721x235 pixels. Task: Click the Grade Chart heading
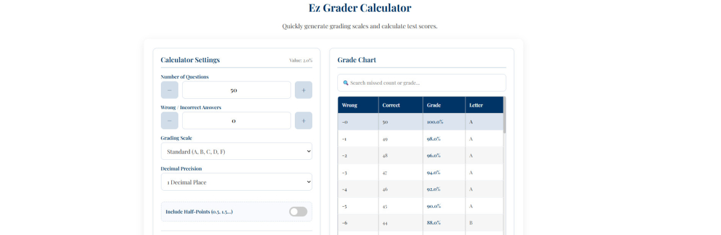coord(357,60)
